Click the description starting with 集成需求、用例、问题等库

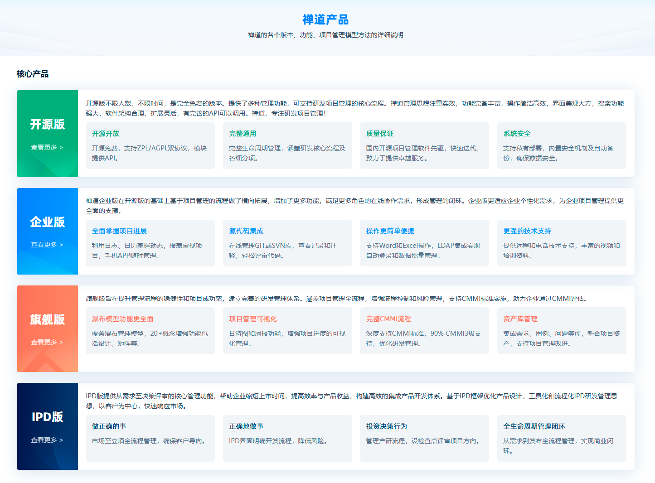click(x=562, y=338)
